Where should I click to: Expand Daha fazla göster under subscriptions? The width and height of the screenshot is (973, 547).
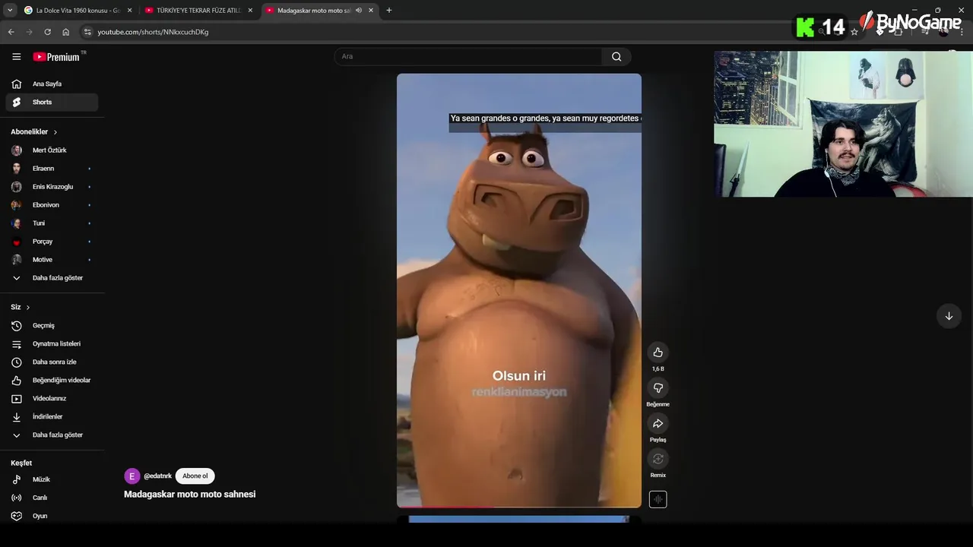click(52, 278)
